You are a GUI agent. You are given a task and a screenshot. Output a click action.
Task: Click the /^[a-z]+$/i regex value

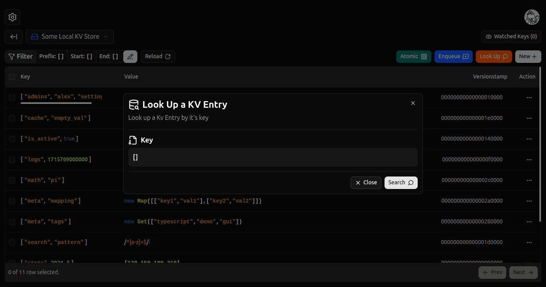tap(137, 242)
